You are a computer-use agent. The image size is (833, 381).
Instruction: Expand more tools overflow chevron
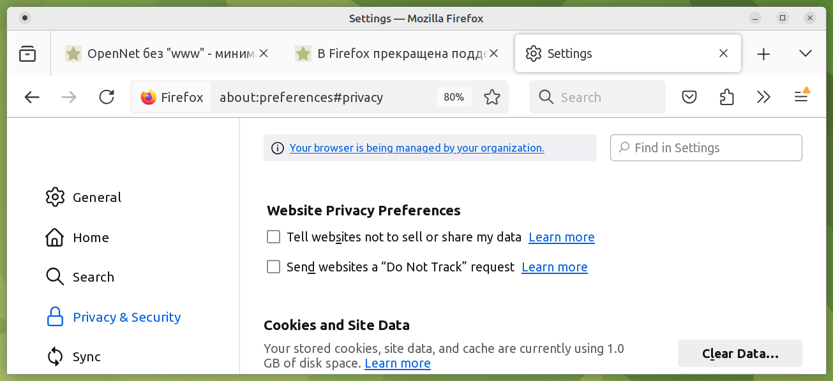point(763,97)
